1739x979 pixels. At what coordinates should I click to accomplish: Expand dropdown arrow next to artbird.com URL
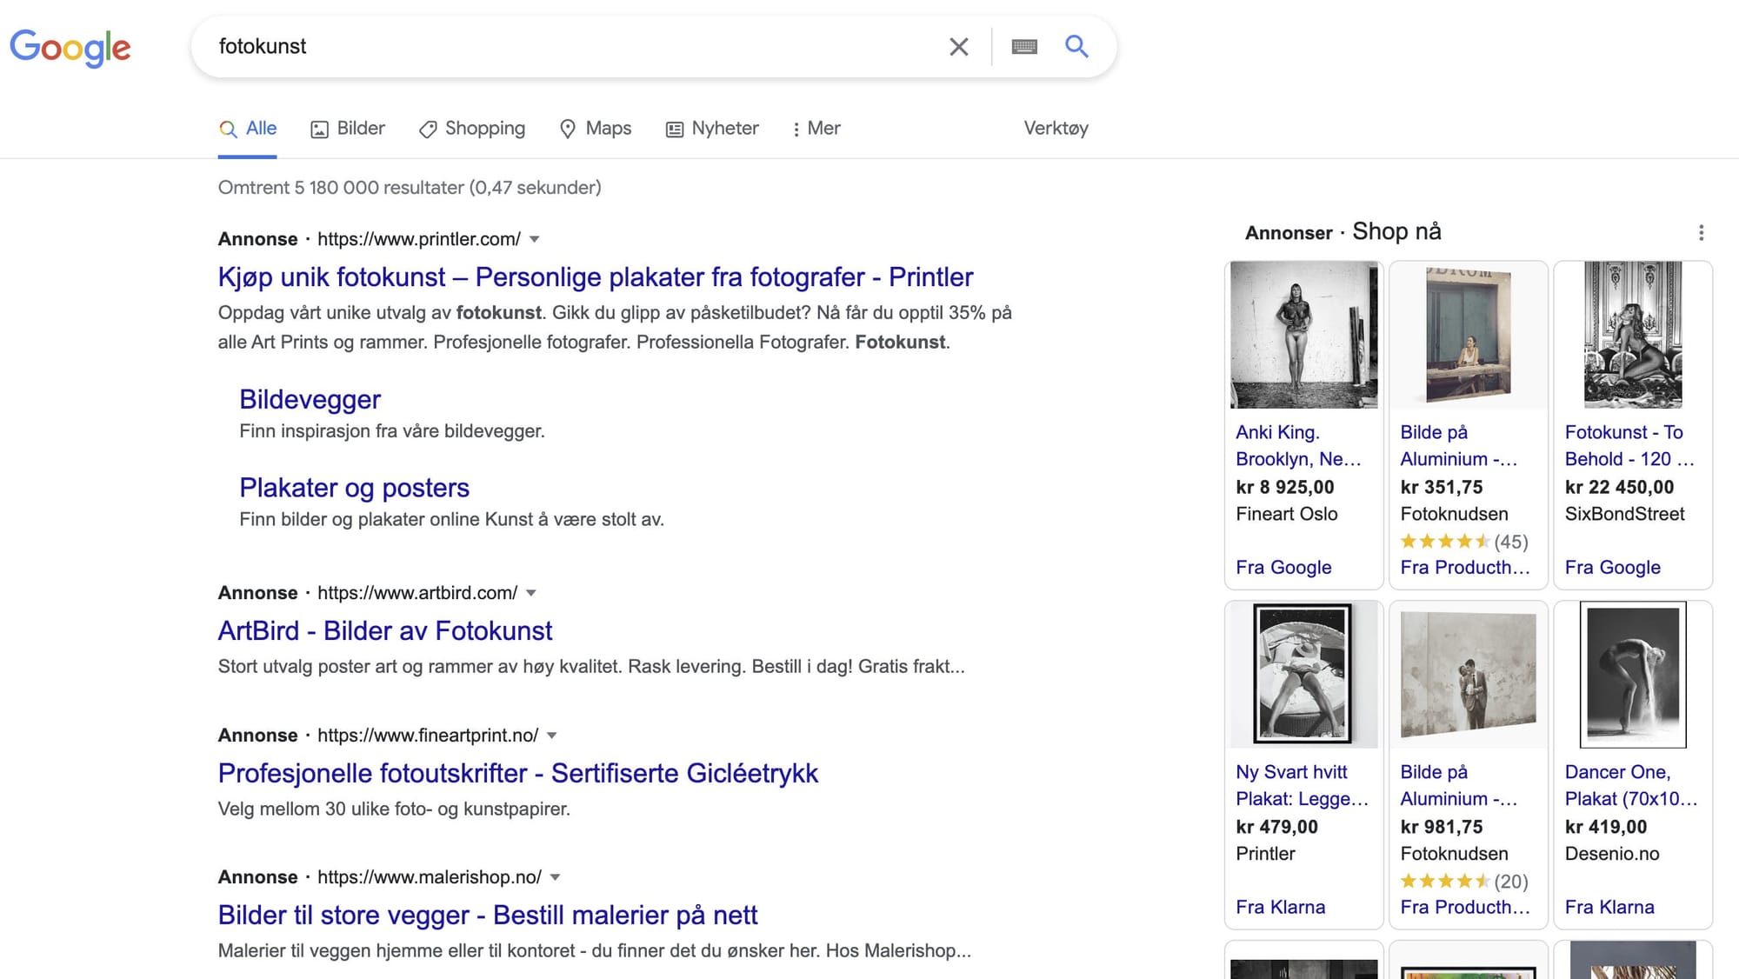point(531,593)
